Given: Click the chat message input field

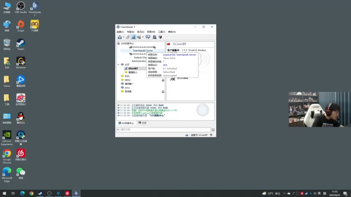Looking at the screenshot, I should [163, 130].
